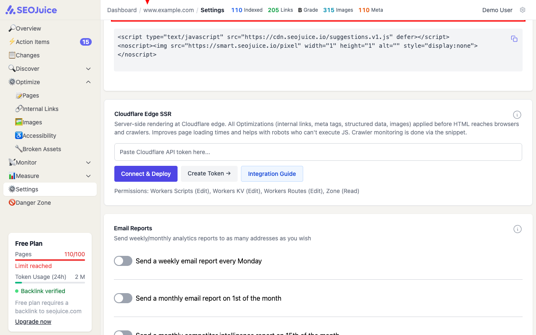Open Internal Links
Screen dimensions: 536x335
point(53,109)
